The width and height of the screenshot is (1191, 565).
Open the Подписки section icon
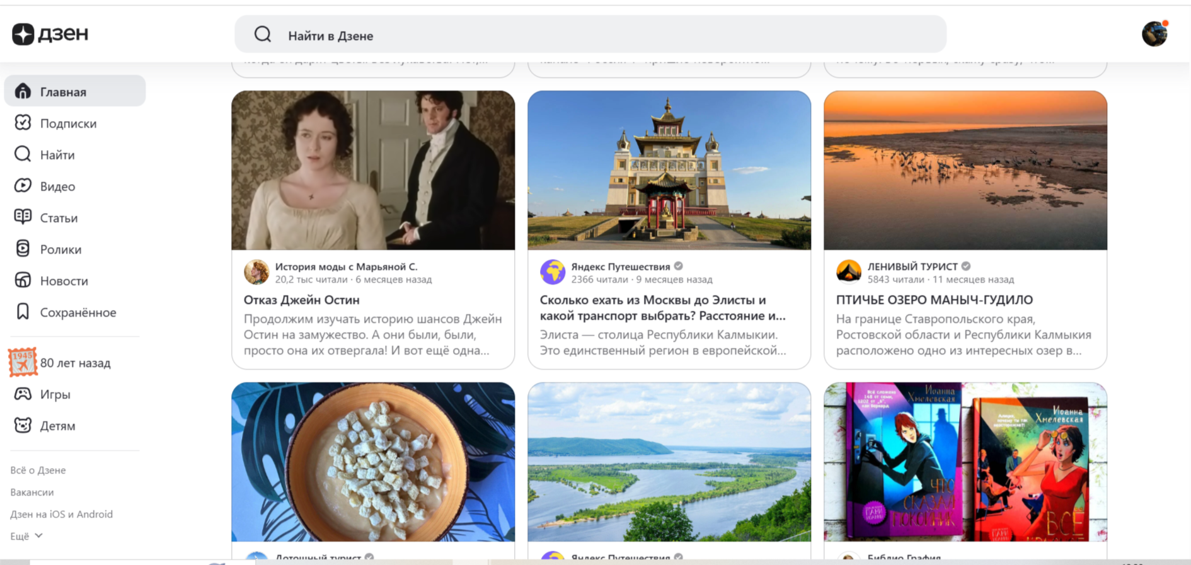pyautogui.click(x=23, y=123)
